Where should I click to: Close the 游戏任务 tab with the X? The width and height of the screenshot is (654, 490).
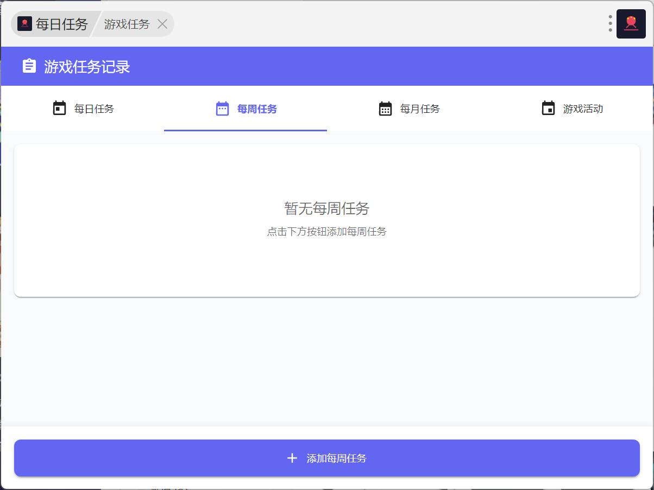pos(162,24)
